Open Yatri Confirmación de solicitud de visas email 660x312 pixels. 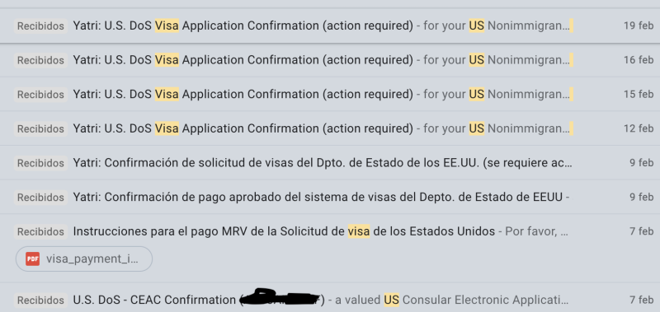click(330, 162)
